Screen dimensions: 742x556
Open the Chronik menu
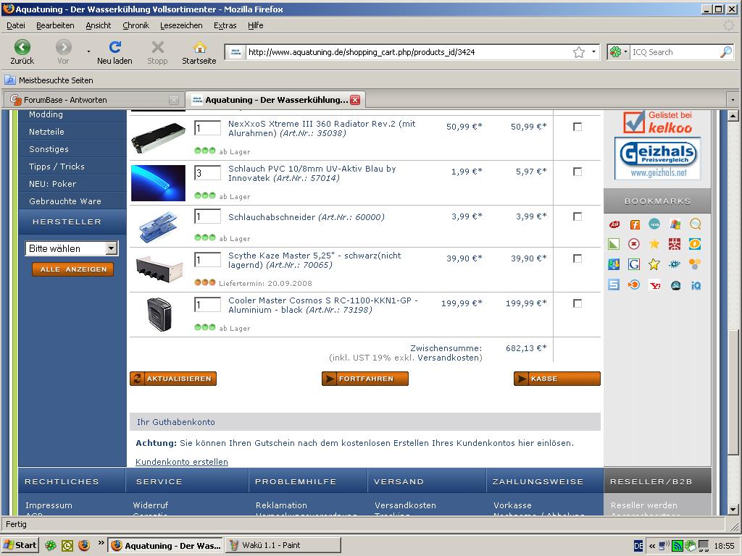[x=136, y=25]
